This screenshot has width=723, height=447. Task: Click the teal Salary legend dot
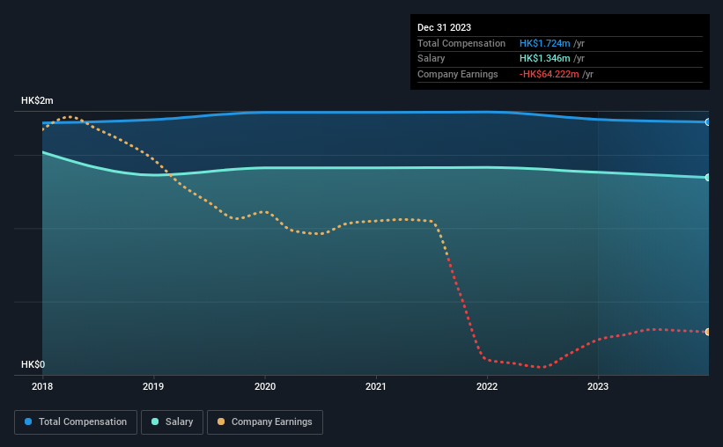tap(155, 421)
